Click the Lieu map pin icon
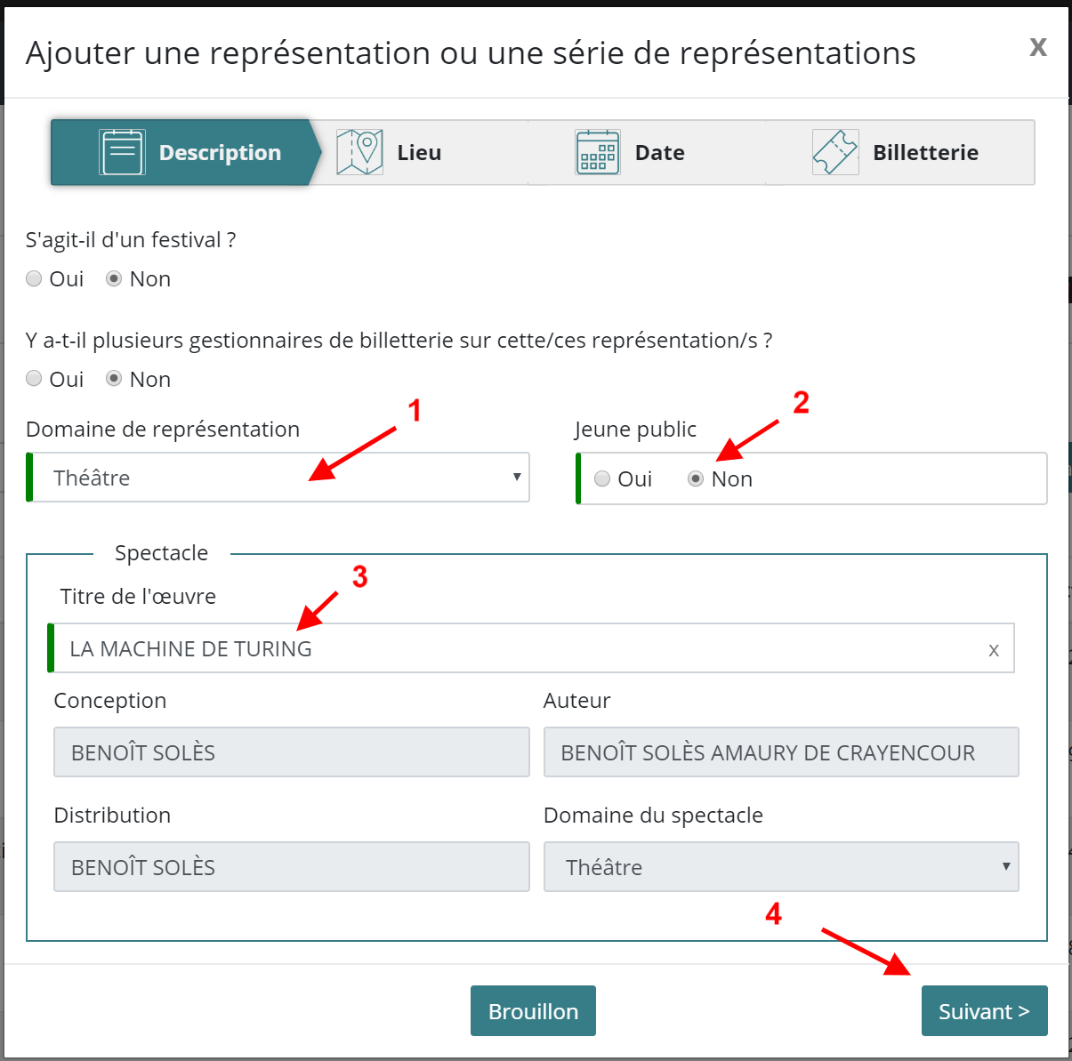The height and width of the screenshot is (1061, 1072). (359, 152)
